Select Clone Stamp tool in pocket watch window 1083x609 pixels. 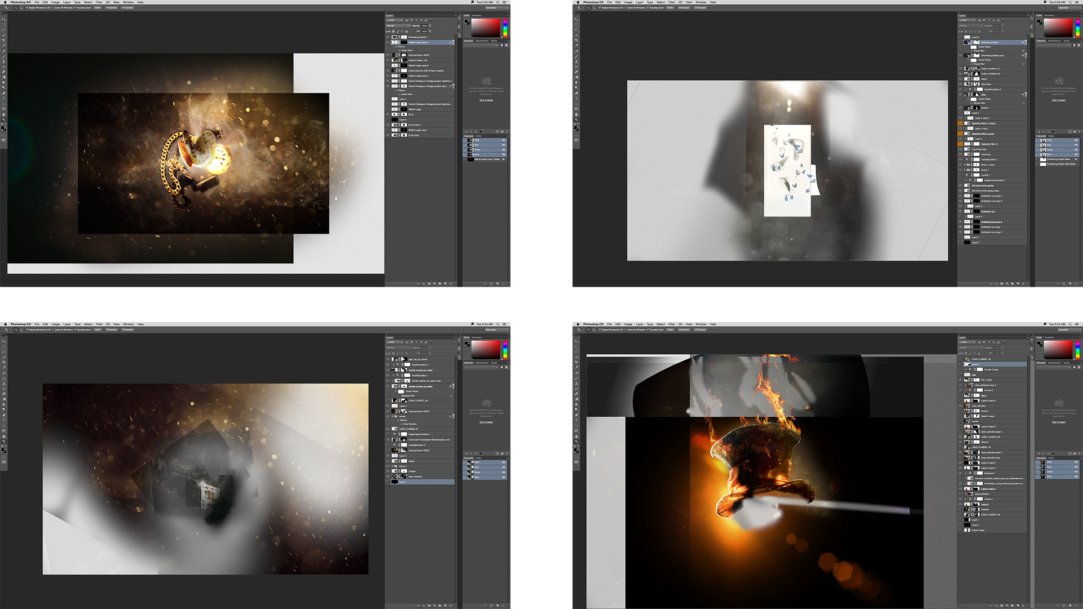4,61
